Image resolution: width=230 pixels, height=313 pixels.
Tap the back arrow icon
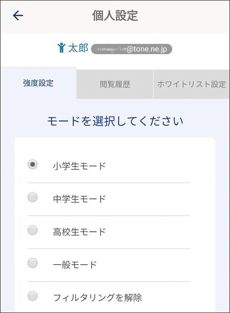18,15
